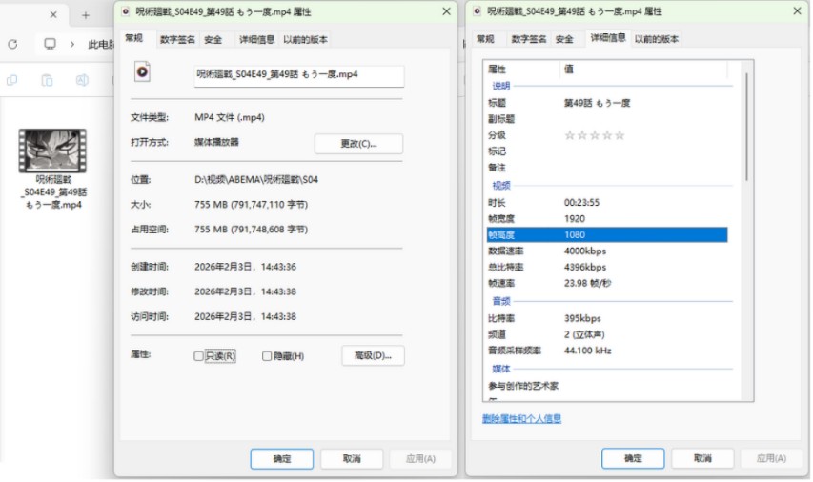Click the 属性 column header
813x482 pixels.
(x=522, y=69)
